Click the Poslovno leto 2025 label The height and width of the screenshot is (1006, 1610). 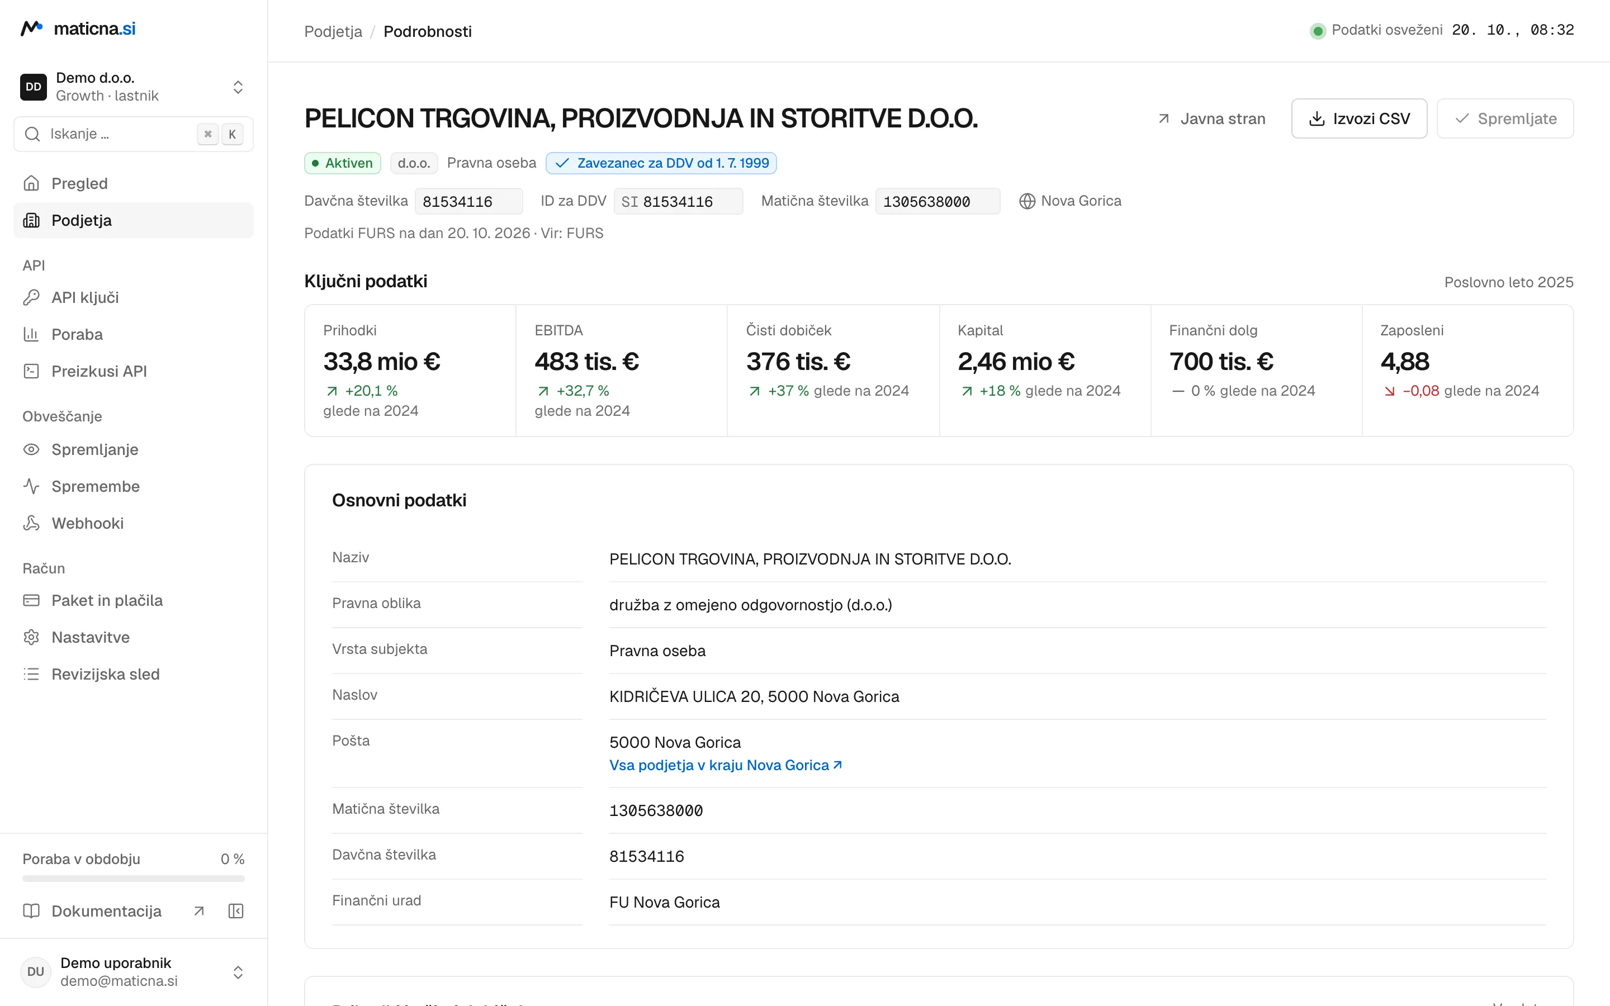pos(1509,282)
